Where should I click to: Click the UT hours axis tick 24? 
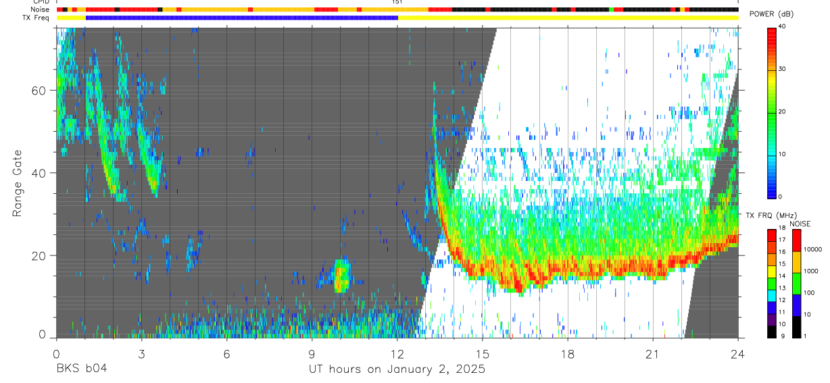(738, 353)
